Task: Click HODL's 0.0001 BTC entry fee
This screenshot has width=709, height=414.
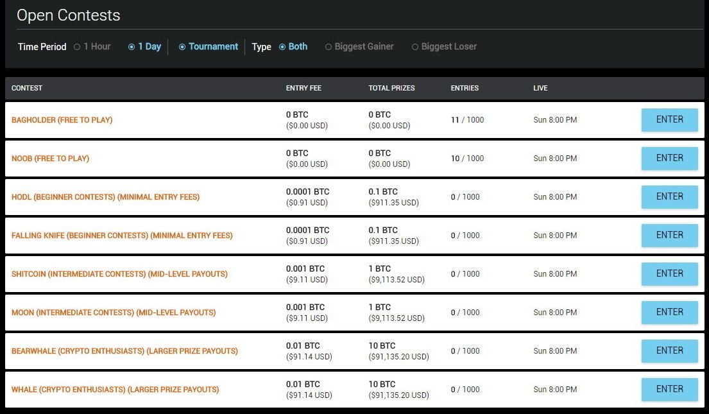Action: (x=307, y=191)
